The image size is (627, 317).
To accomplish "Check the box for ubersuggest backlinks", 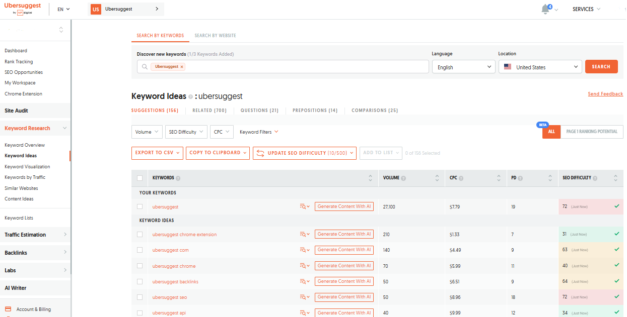I will (140, 281).
